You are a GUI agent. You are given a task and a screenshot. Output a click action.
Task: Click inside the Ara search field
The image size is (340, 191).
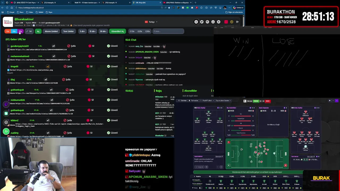click(x=168, y=31)
